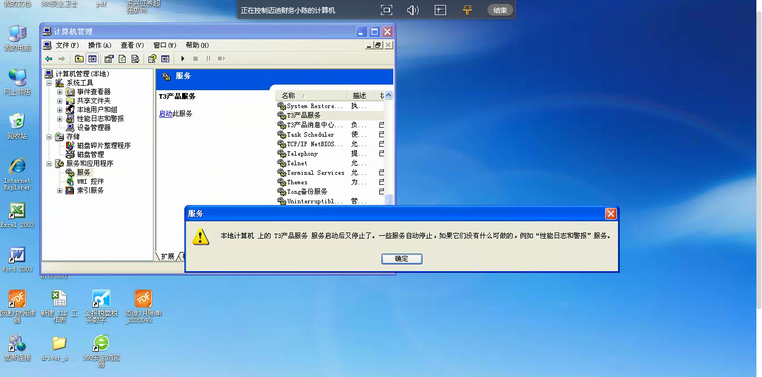
Task: Collapse the 服务和应用程序 tree node
Action: (x=49, y=164)
